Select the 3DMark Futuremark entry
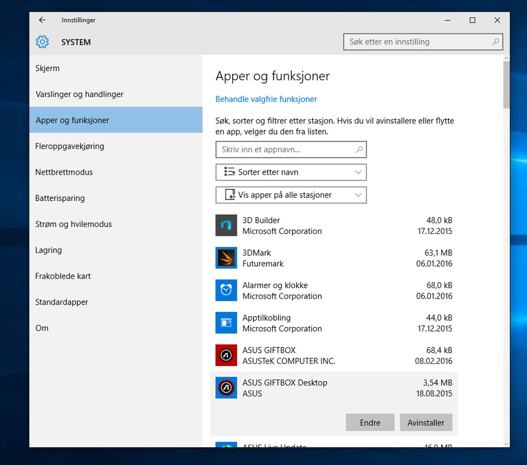527x465 pixels. 334,258
